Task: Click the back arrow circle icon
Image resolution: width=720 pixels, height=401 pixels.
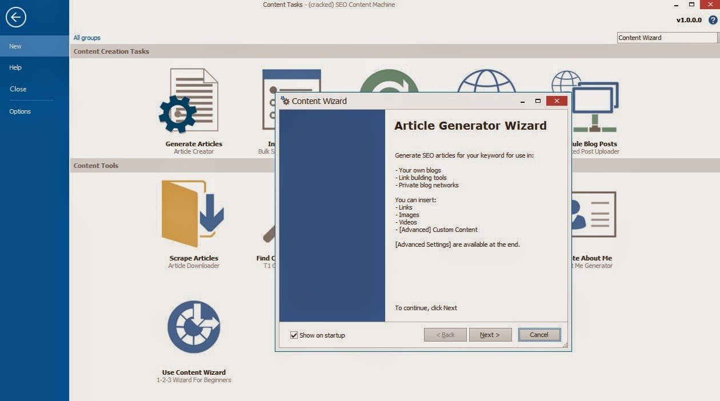Action: click(16, 17)
